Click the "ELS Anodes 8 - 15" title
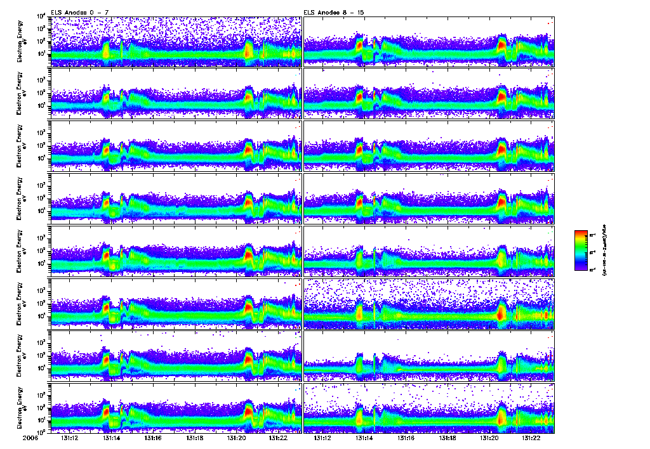Viewport: 650px width, 449px height. [334, 13]
